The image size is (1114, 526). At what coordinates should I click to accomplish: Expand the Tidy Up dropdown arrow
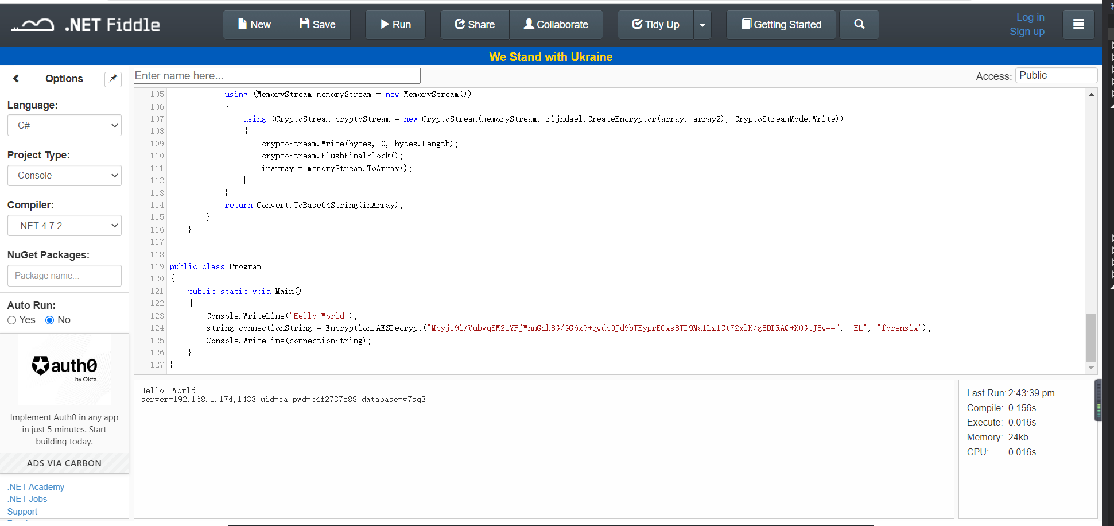pos(702,25)
